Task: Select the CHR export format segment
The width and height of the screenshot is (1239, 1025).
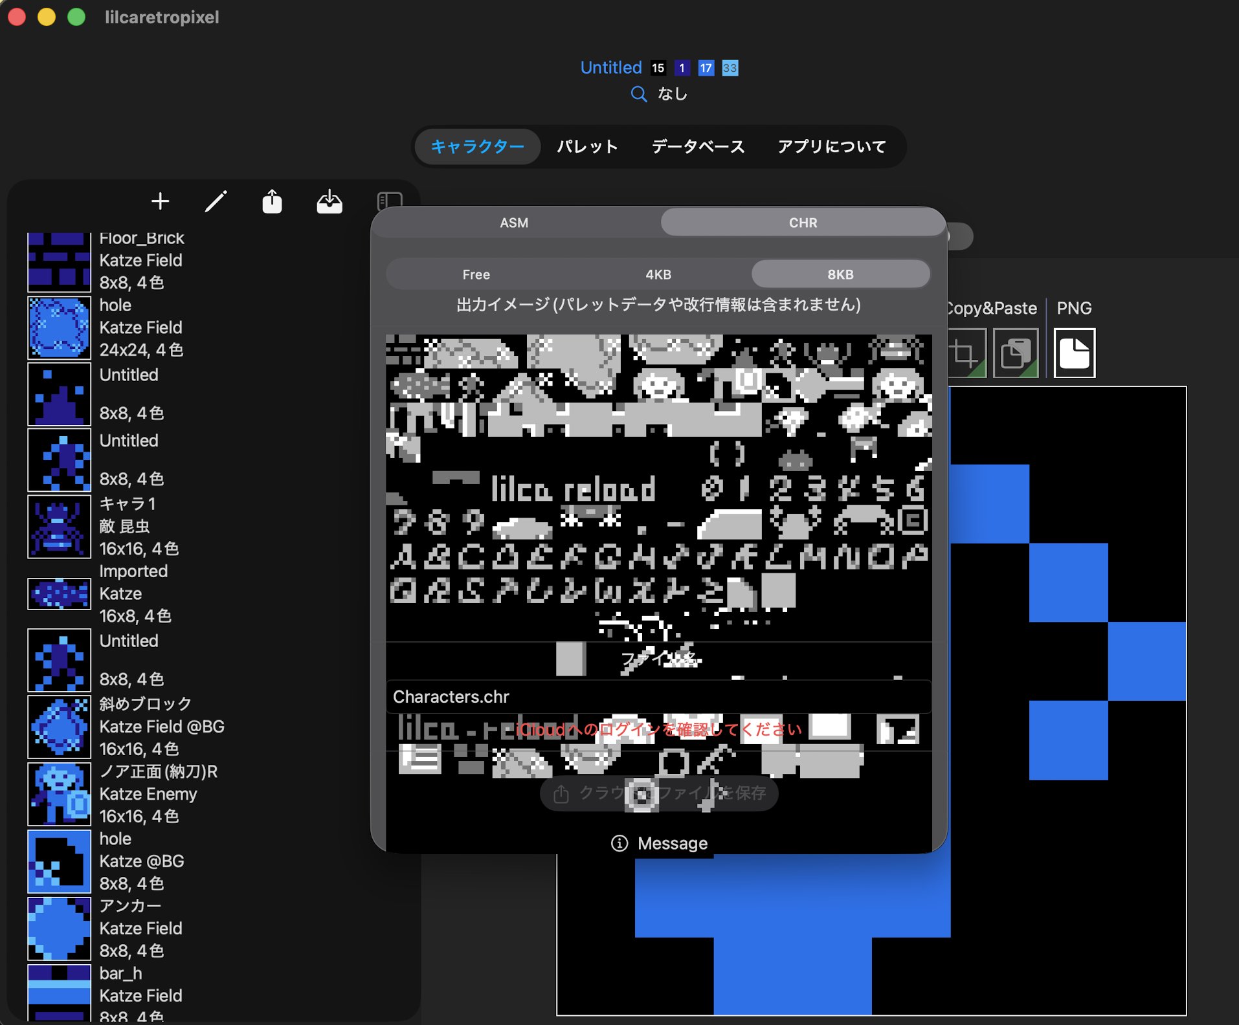Action: click(x=803, y=223)
